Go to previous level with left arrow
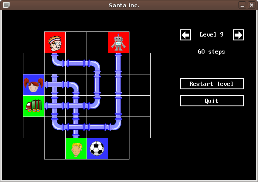Viewport: 258px width, 182px height. point(185,35)
